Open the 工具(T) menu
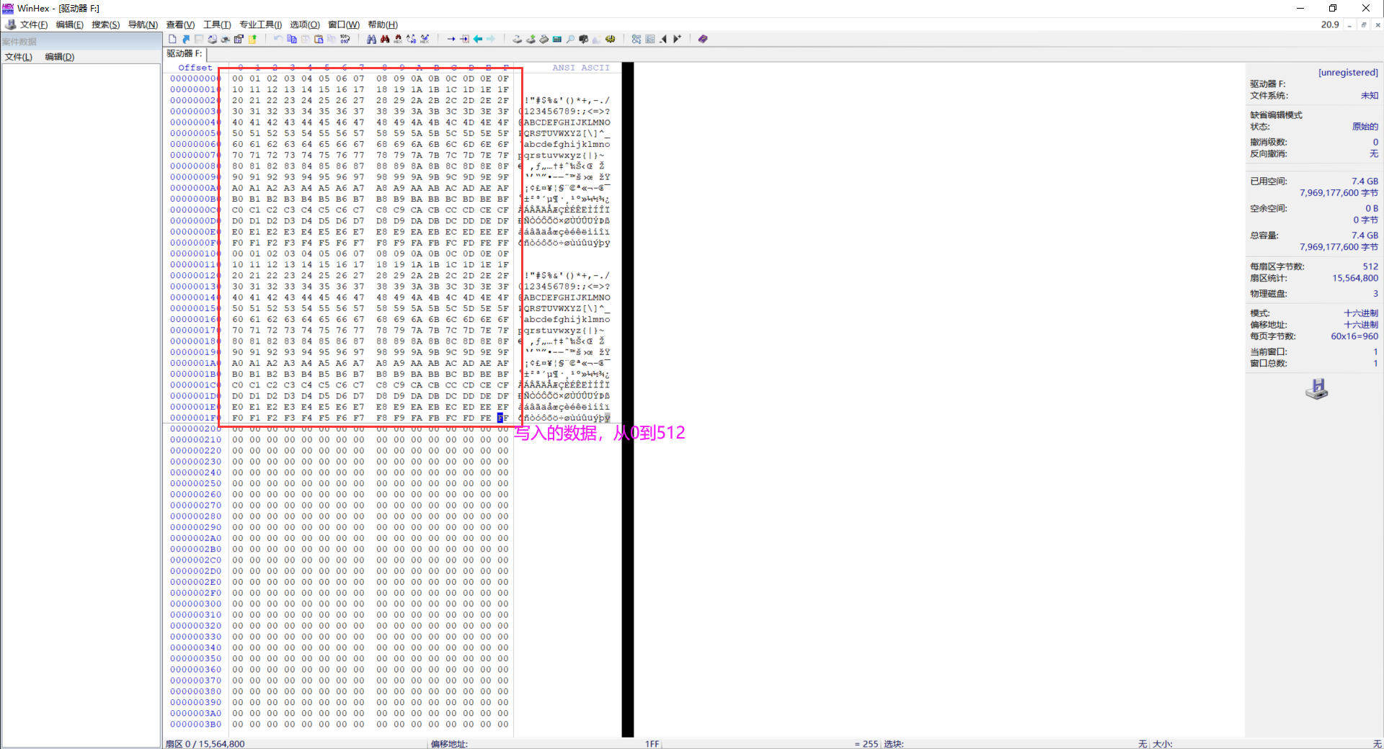The height and width of the screenshot is (749, 1384). 217,24
